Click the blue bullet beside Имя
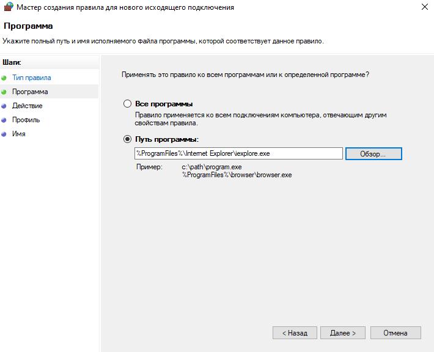Image resolution: width=434 pixels, height=352 pixels. pyautogui.click(x=4, y=134)
